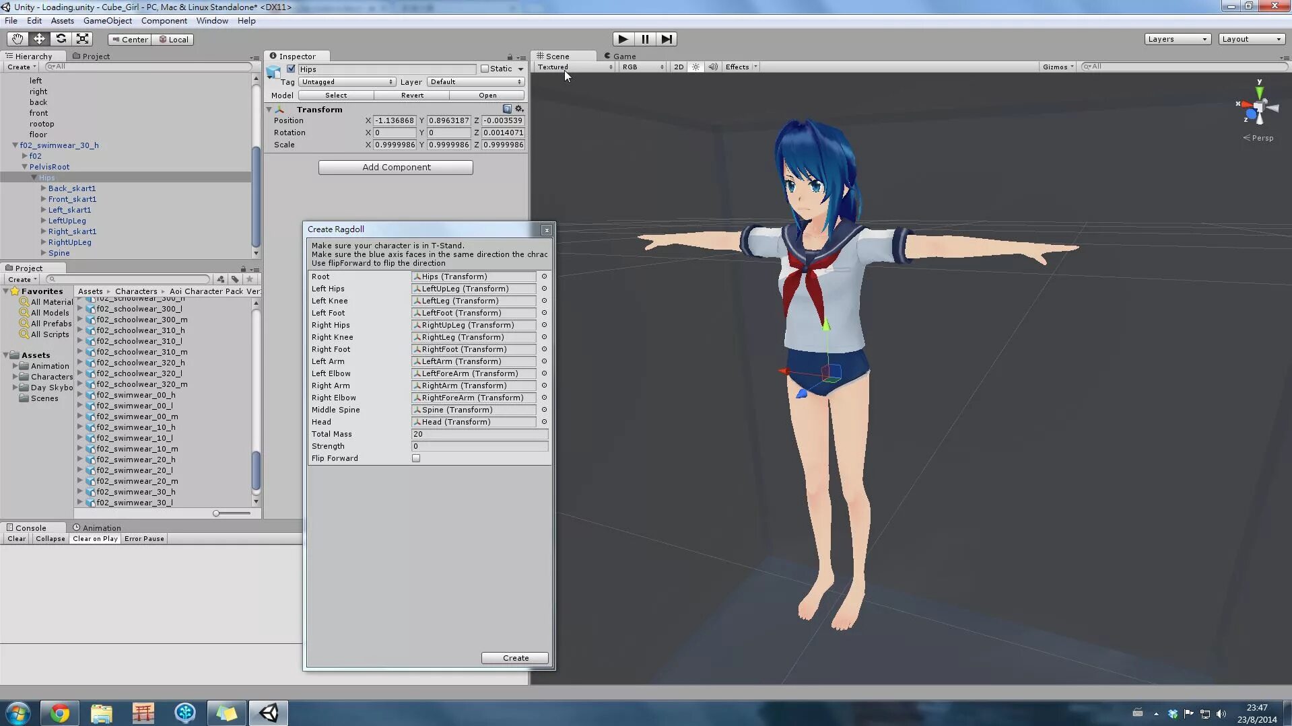Start Play mode
Screen dimensions: 1292x726
623,39
